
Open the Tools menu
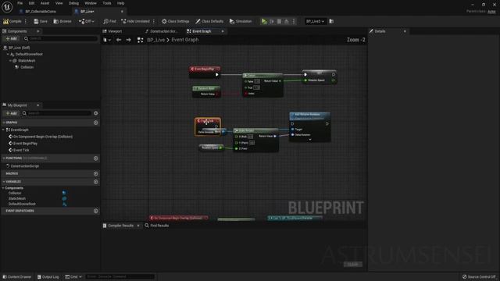107,3
